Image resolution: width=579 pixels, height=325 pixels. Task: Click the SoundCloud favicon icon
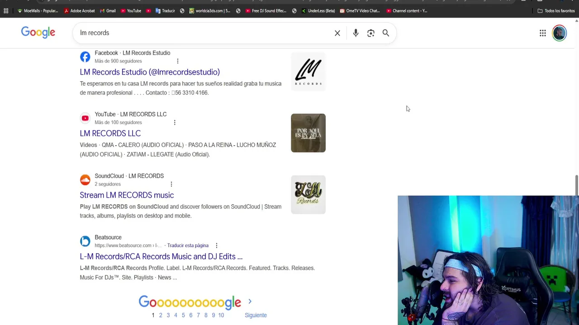pyautogui.click(x=85, y=180)
